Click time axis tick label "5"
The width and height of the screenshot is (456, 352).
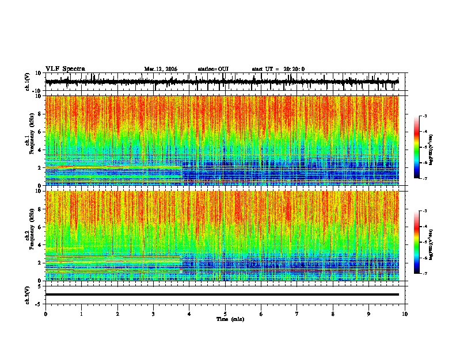click(x=225, y=314)
